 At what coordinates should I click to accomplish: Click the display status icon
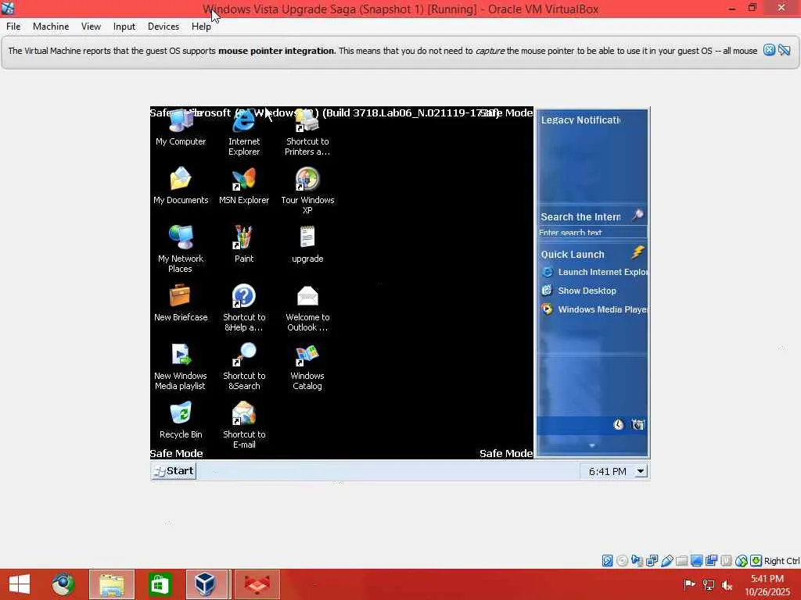(696, 561)
